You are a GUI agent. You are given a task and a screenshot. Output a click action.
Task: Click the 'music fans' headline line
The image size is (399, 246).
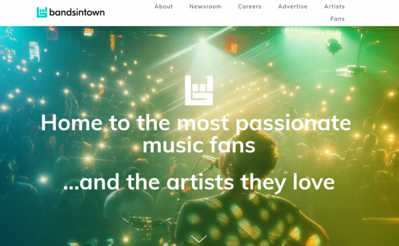(x=199, y=145)
